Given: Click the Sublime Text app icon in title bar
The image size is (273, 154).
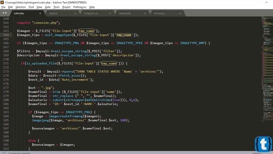Looking at the screenshot, I should point(2,2).
